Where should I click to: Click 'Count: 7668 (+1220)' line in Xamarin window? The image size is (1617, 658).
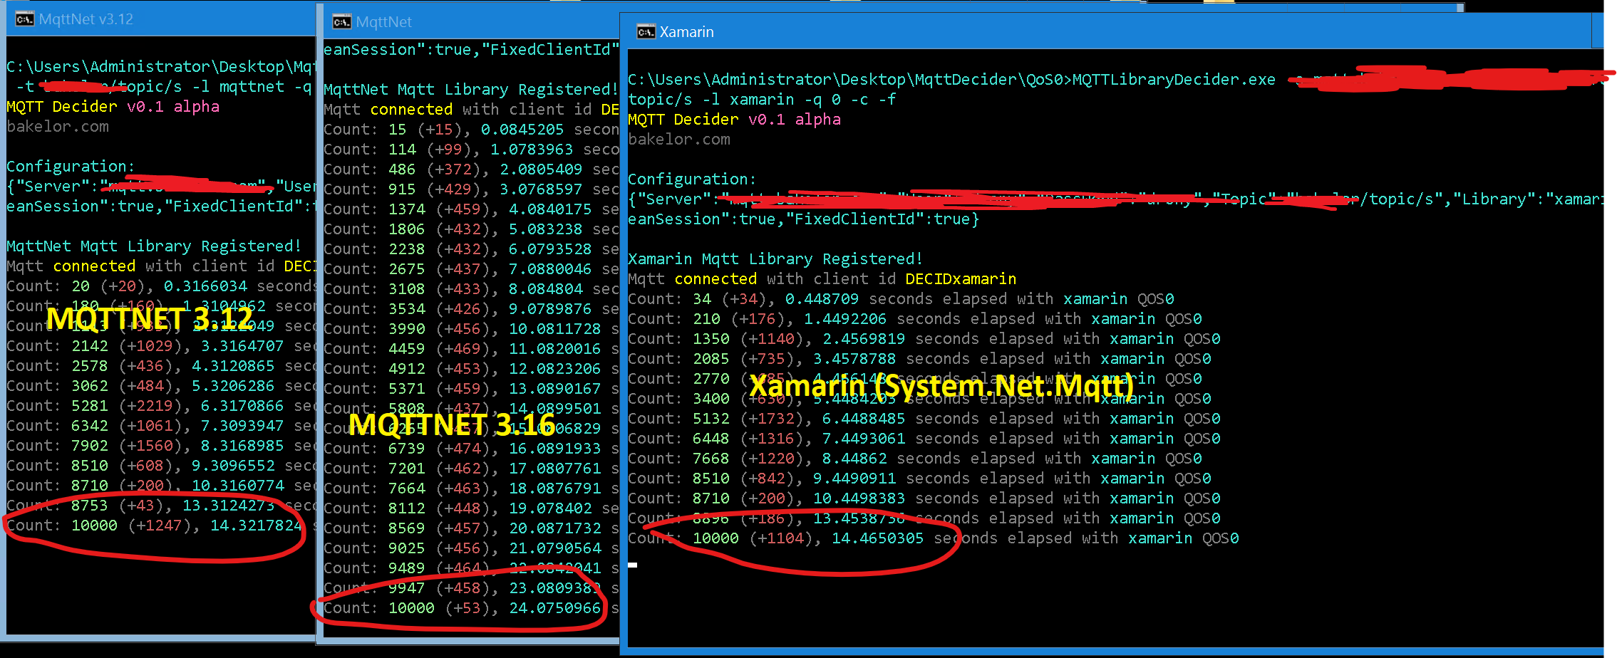(915, 459)
